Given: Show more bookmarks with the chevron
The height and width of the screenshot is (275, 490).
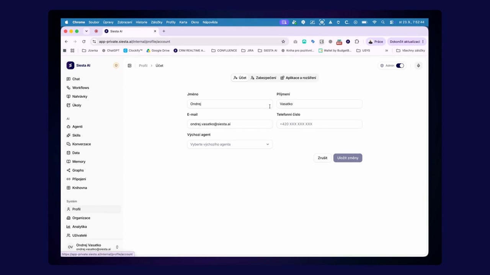Looking at the screenshot, I should 387,51.
